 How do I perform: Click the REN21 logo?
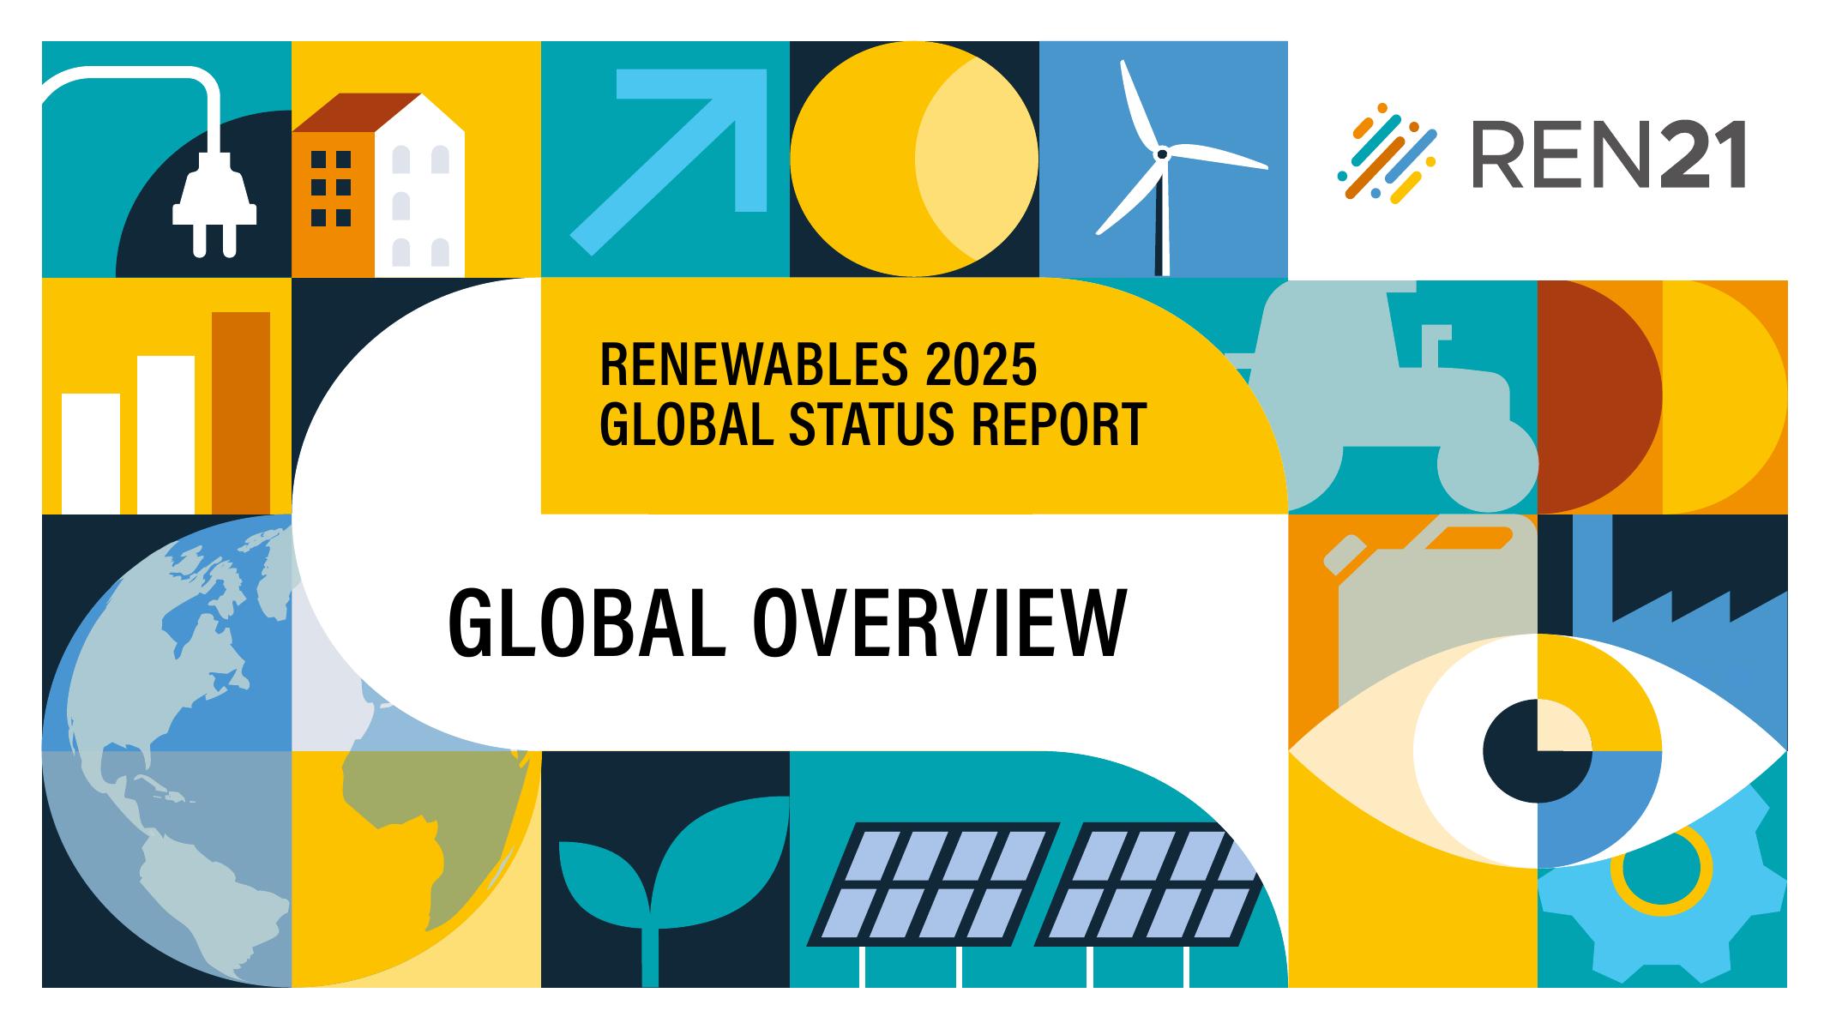(1542, 154)
